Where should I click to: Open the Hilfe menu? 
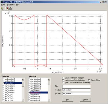tap(18, 5)
